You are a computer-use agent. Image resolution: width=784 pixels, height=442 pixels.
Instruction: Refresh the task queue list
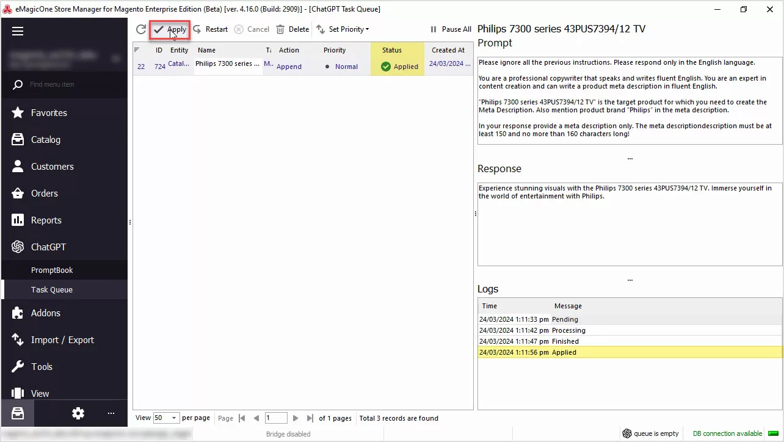point(141,29)
